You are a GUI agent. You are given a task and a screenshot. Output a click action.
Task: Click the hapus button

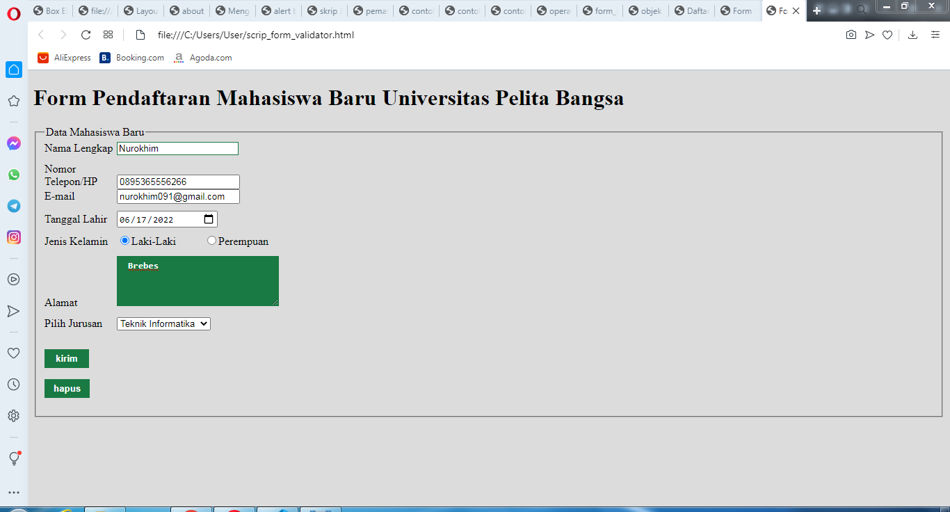67,388
